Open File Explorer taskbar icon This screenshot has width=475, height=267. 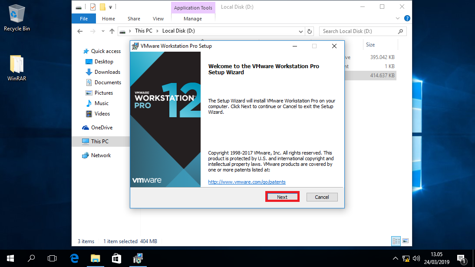pyautogui.click(x=96, y=258)
